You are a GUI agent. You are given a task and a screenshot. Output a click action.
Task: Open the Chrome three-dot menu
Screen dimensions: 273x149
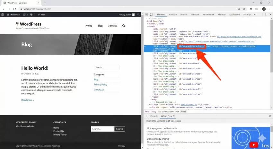269,9
